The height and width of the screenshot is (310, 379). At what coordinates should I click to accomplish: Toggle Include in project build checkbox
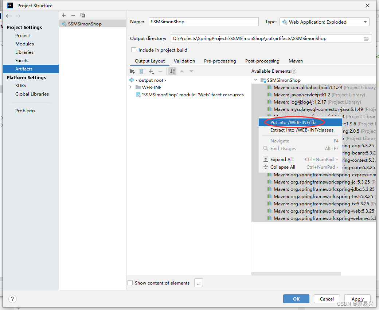(x=134, y=50)
